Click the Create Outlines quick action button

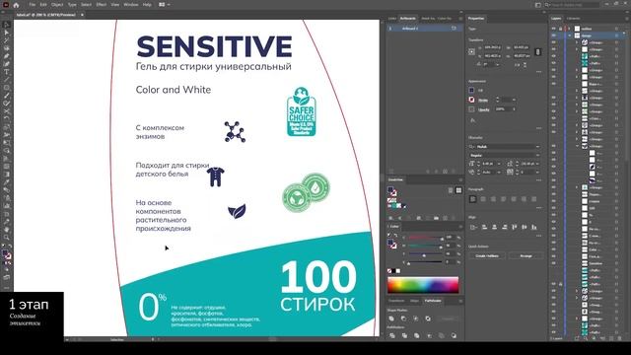pos(487,256)
